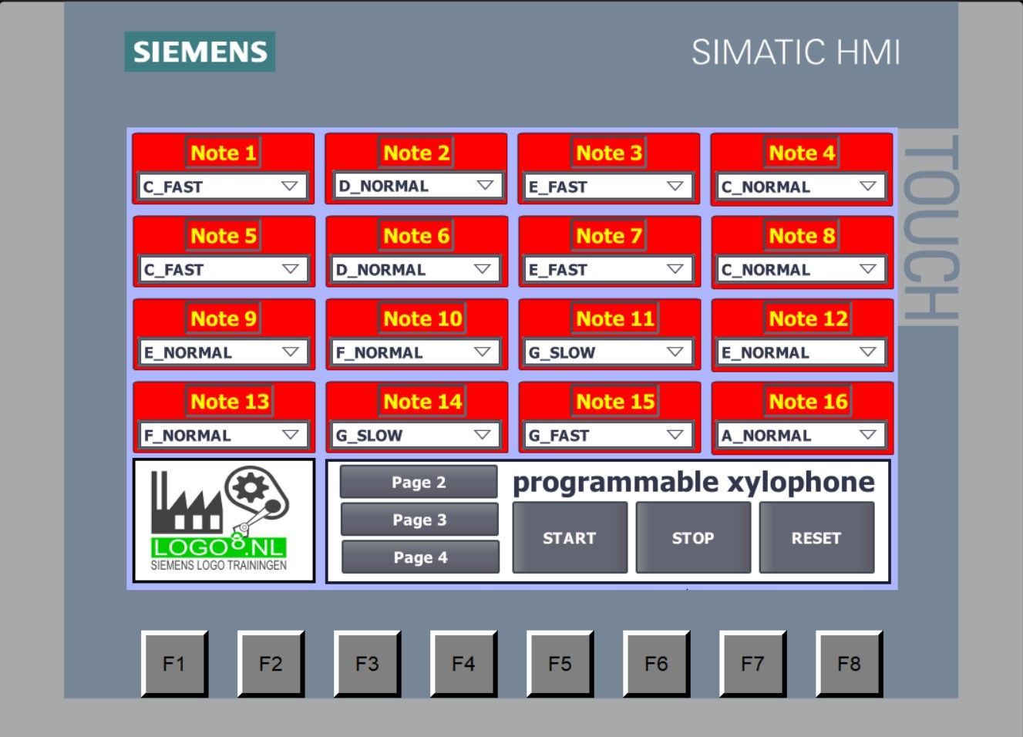1023x737 pixels.
Task: Click the programmable xylophone title
Action: (694, 483)
